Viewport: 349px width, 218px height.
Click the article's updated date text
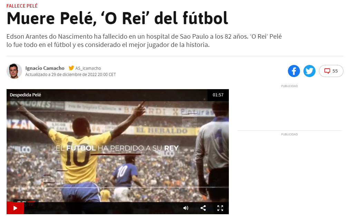click(70, 75)
